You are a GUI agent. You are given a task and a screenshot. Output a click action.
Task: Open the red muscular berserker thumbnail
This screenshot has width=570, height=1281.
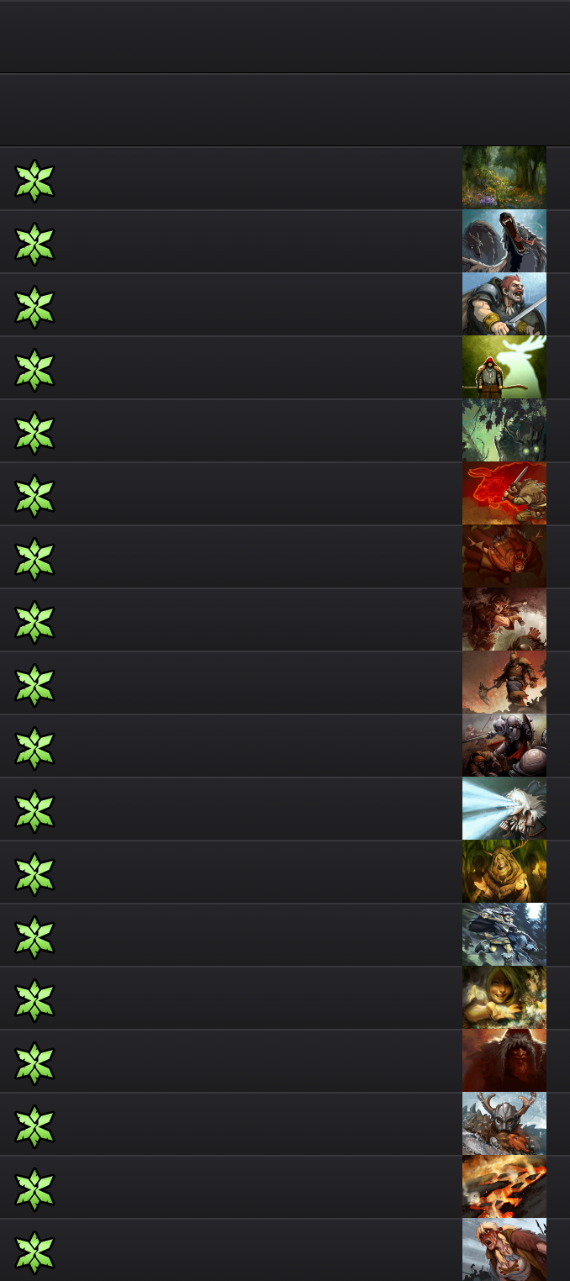[x=504, y=556]
